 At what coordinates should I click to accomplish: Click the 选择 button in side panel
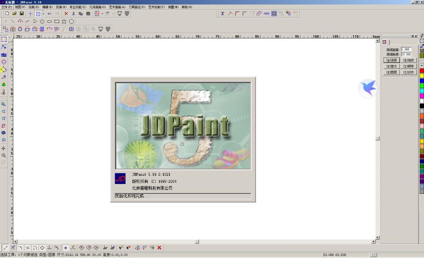391,60
